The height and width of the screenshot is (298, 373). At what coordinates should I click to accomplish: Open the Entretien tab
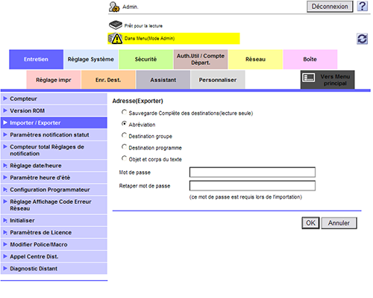pyautogui.click(x=36, y=59)
